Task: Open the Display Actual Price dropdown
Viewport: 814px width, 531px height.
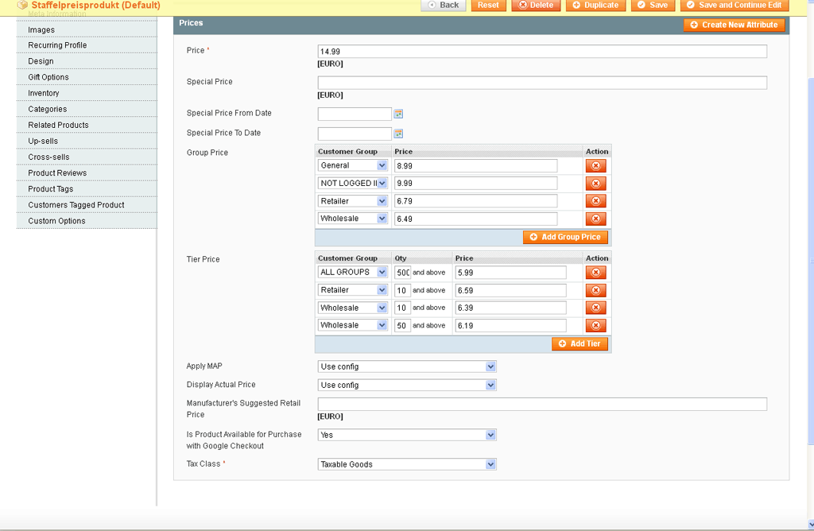Action: tap(406, 385)
